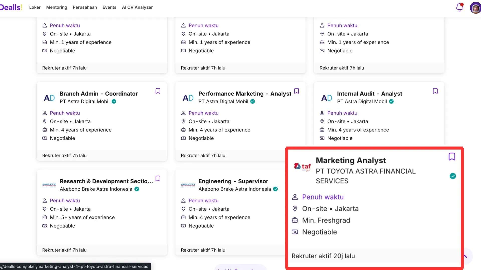This screenshot has width=481, height=270.
Task: Click the person icon on Branch Admin card
Action: click(x=45, y=113)
